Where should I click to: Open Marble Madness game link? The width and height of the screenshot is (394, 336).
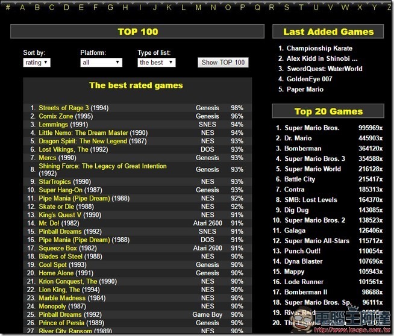[x=62, y=297]
